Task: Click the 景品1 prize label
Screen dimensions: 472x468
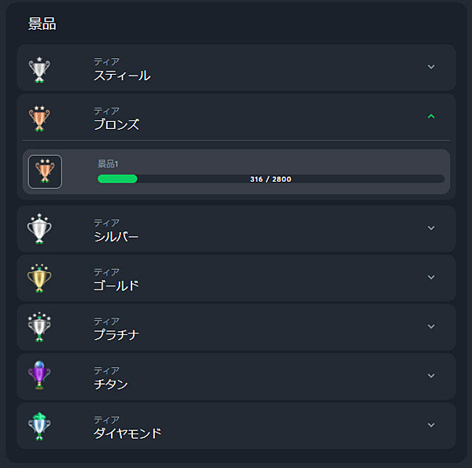Action: click(108, 164)
